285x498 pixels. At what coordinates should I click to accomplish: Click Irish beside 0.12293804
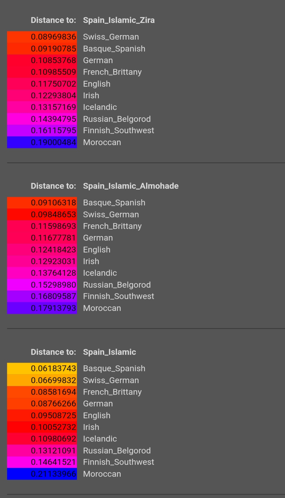click(x=91, y=95)
